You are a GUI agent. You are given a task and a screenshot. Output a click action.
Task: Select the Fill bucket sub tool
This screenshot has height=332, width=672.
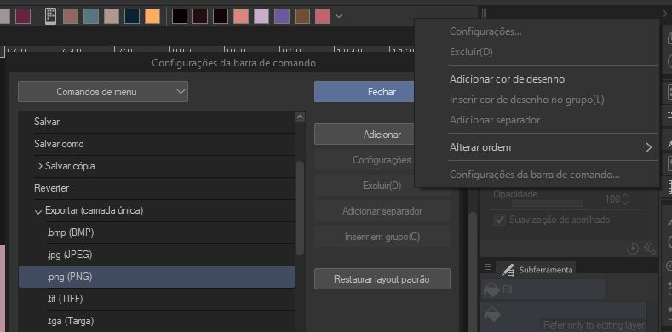pyautogui.click(x=544, y=289)
